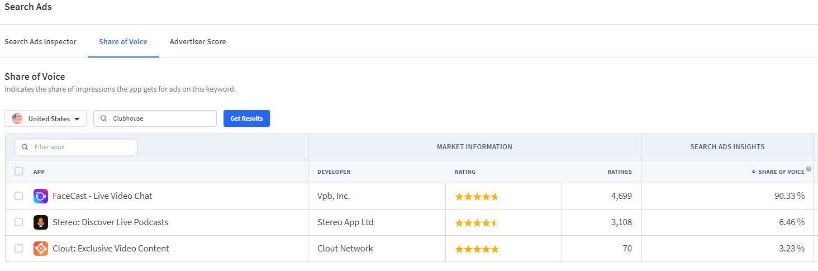The height and width of the screenshot is (271, 818).
Task: Check the FaceCast row checkbox
Action: (x=19, y=196)
